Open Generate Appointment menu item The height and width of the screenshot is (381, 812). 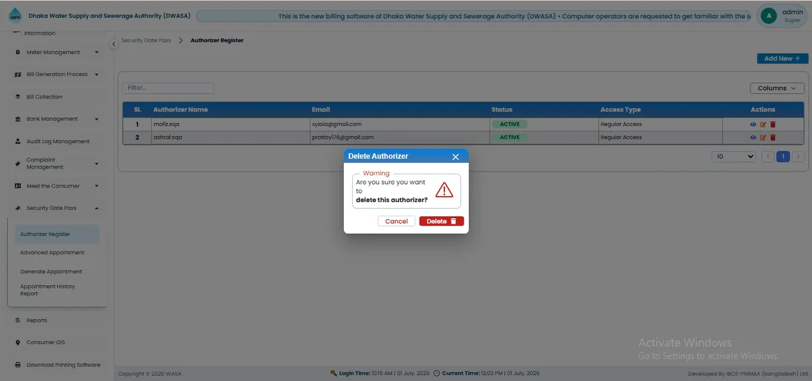tap(51, 272)
